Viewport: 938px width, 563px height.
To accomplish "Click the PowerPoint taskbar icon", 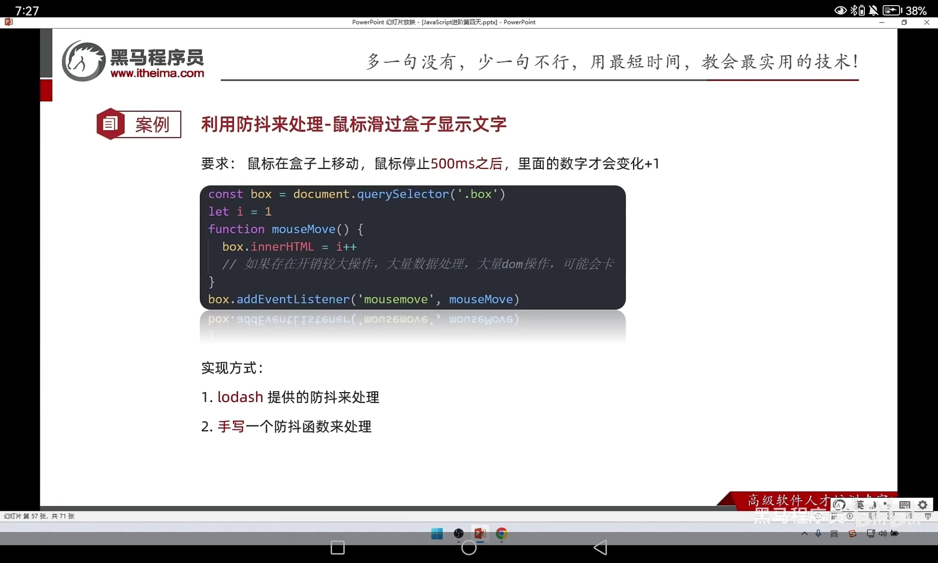I will click(x=480, y=533).
